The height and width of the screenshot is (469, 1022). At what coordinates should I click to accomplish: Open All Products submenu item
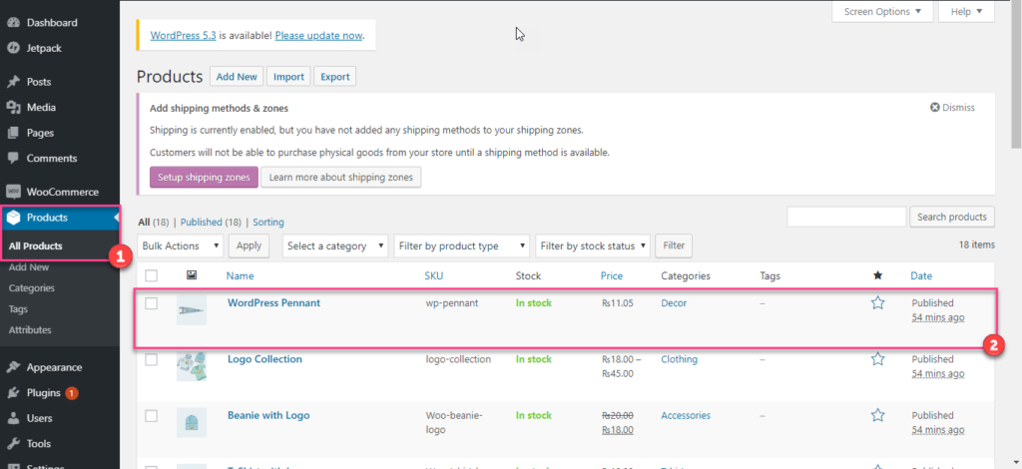point(36,246)
